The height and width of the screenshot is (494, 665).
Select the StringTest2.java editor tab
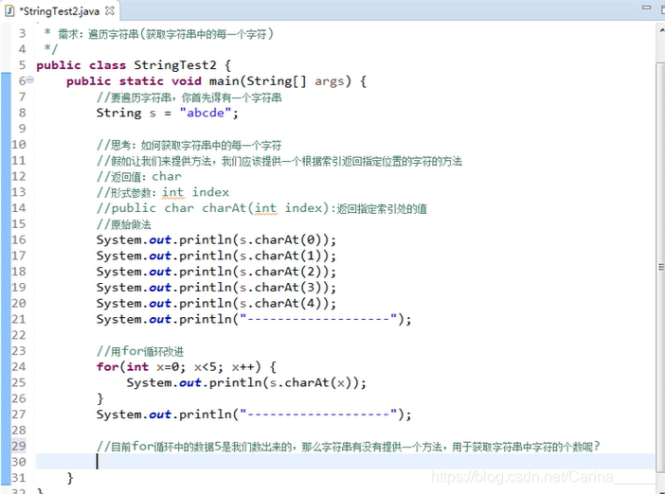click(60, 11)
